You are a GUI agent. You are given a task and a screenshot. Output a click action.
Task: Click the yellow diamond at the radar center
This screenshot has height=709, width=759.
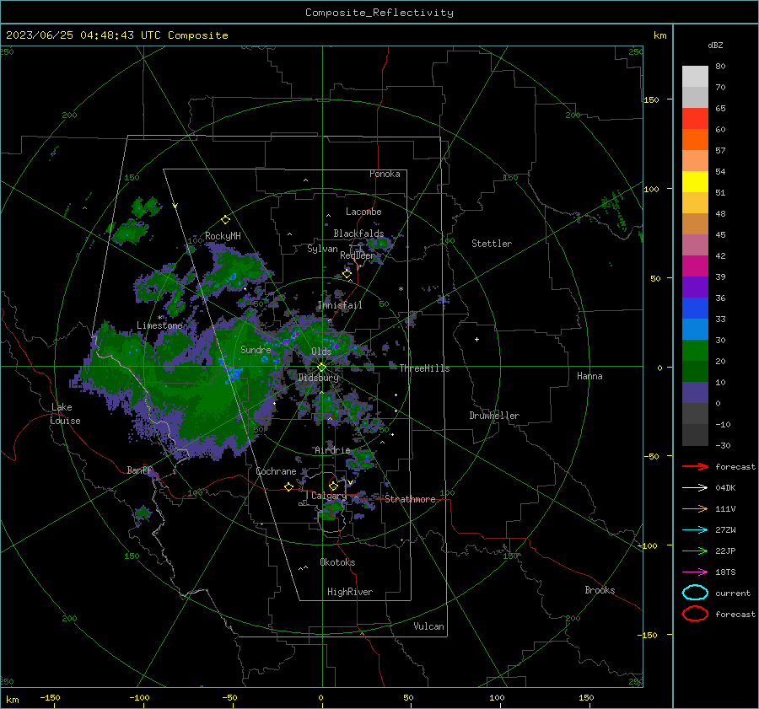pyautogui.click(x=321, y=368)
